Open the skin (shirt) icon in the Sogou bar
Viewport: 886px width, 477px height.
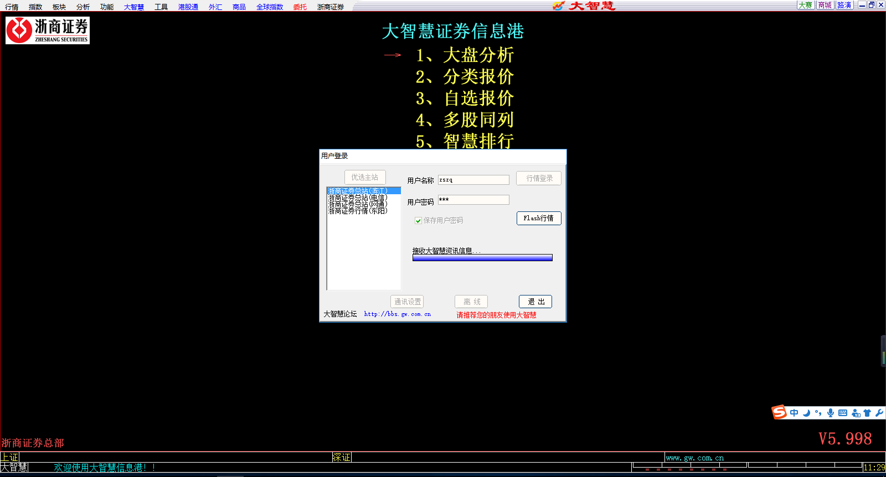coord(867,413)
